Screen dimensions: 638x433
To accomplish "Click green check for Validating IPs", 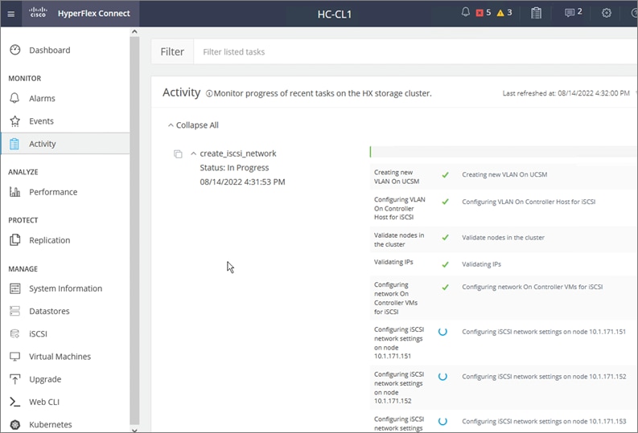I will (x=446, y=264).
